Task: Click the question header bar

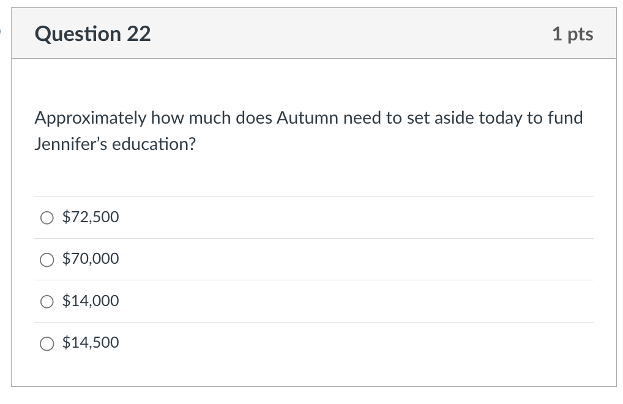Action: point(313,34)
